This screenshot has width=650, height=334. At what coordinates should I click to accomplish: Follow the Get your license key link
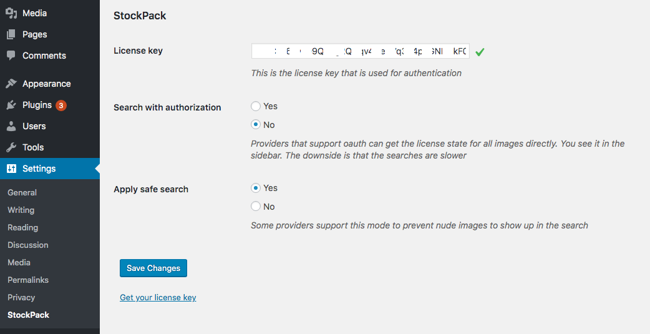pyautogui.click(x=158, y=298)
